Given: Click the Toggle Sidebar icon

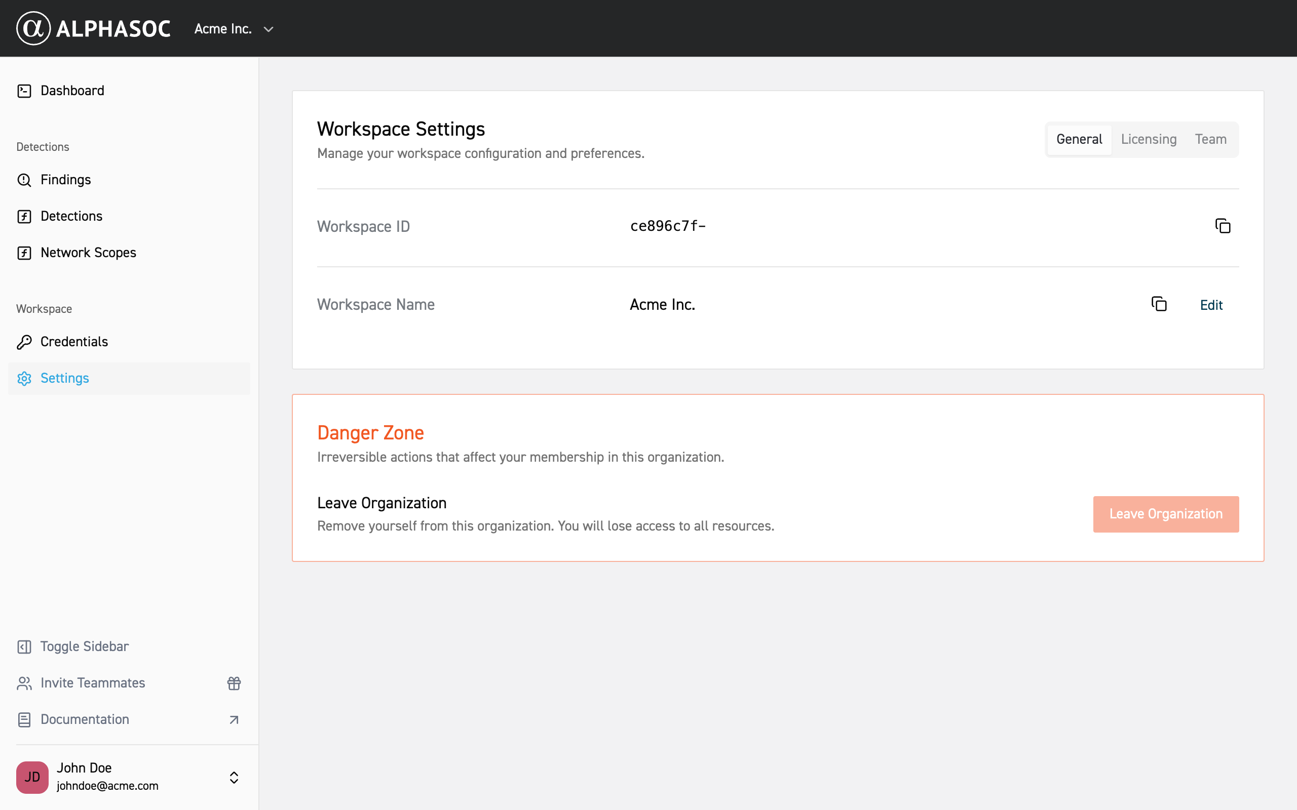Looking at the screenshot, I should pos(24,646).
